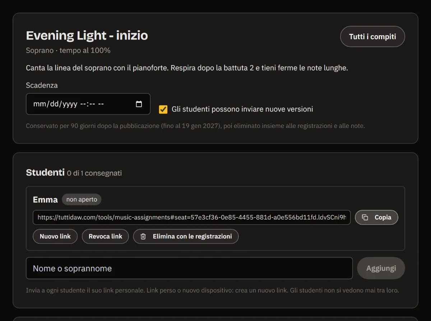Viewport: 431px width, 321px height.
Task: Click the 'Aggiungi' button
Action: (x=381, y=268)
